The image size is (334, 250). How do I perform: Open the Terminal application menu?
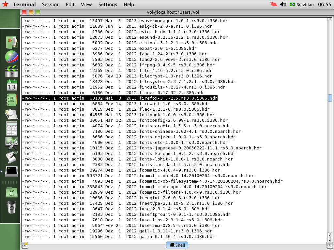pos(24,5)
